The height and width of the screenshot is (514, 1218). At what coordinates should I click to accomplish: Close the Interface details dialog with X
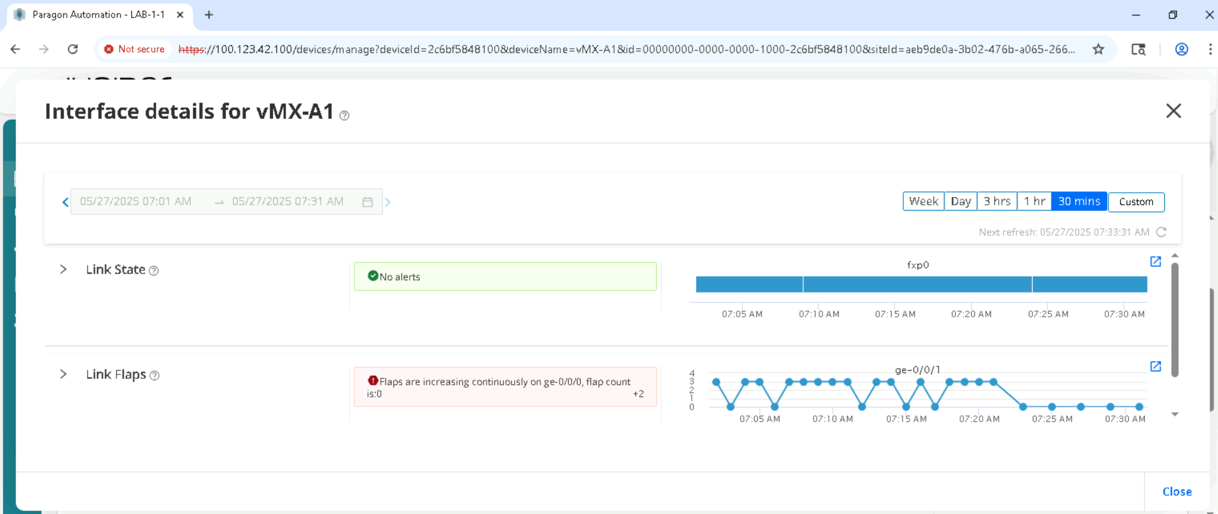click(x=1173, y=111)
